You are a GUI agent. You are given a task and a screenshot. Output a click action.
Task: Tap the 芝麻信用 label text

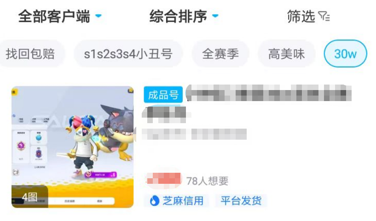(183, 201)
